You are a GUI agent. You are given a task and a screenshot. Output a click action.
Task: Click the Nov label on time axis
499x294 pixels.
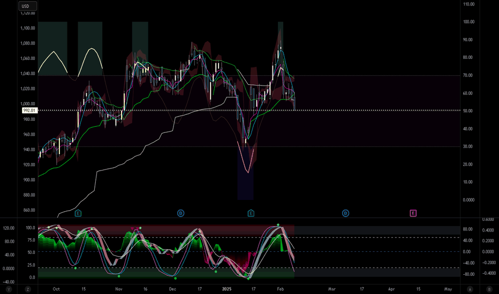(119, 289)
